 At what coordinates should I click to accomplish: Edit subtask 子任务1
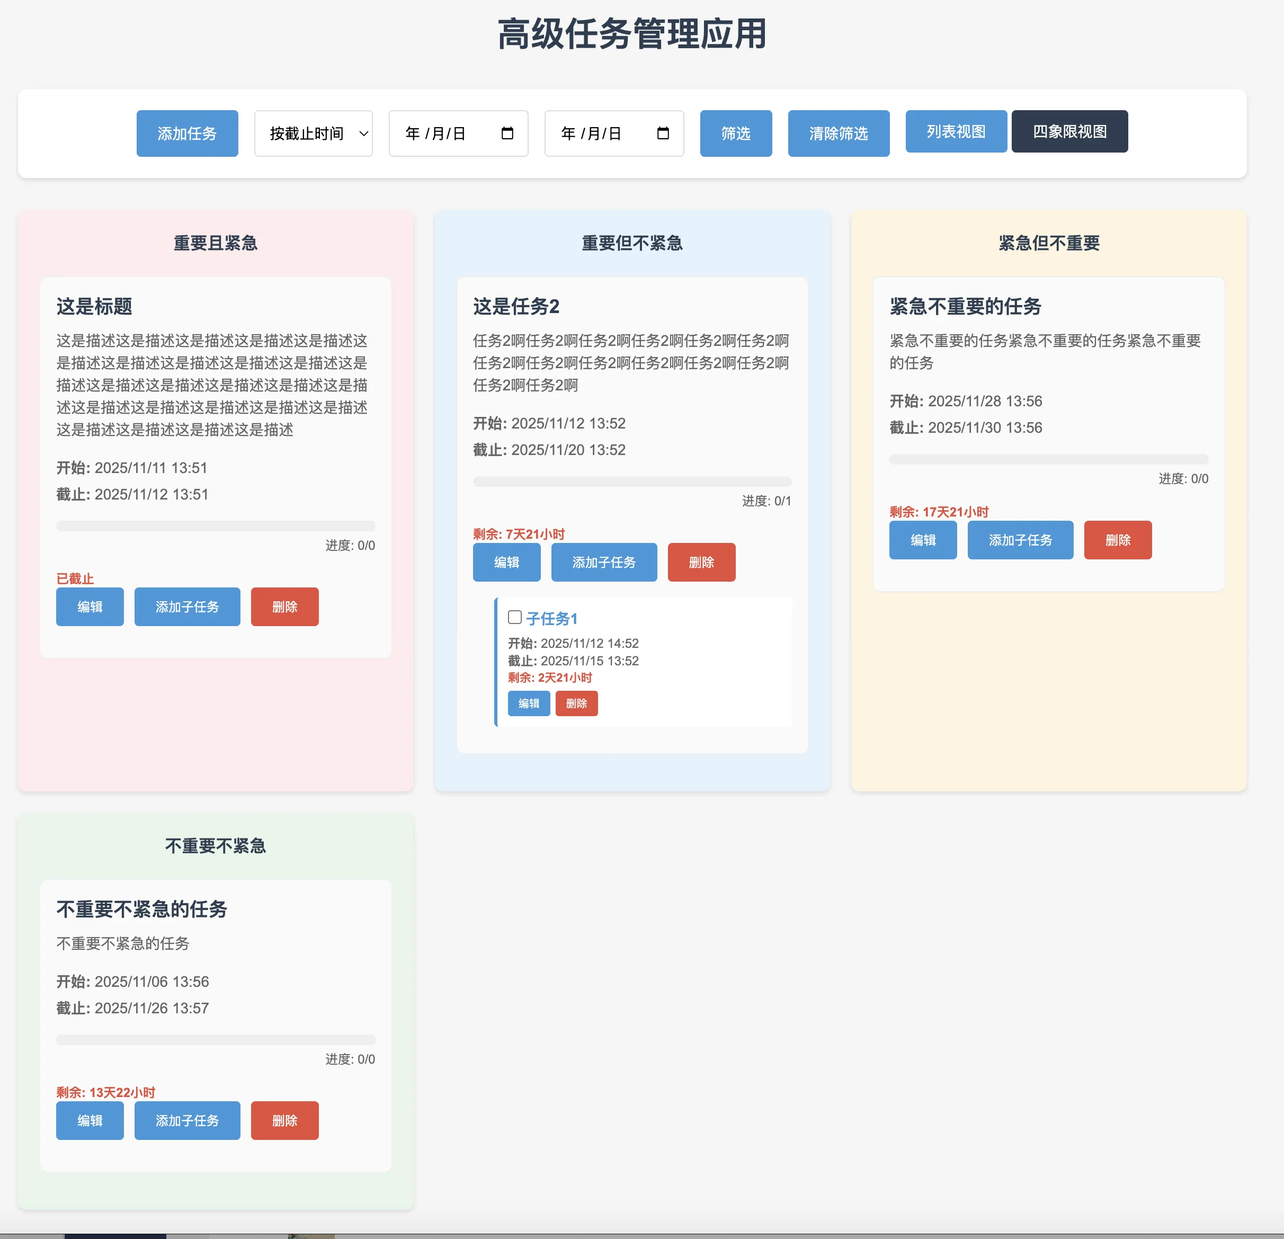[x=529, y=703]
